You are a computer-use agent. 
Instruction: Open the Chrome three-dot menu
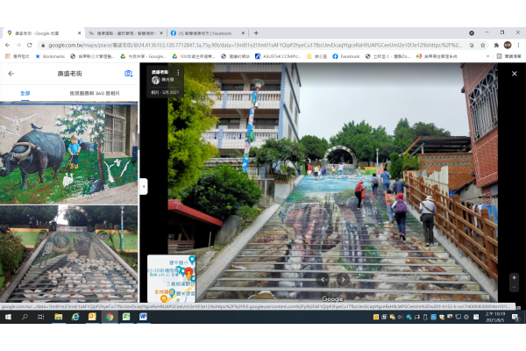(518, 45)
